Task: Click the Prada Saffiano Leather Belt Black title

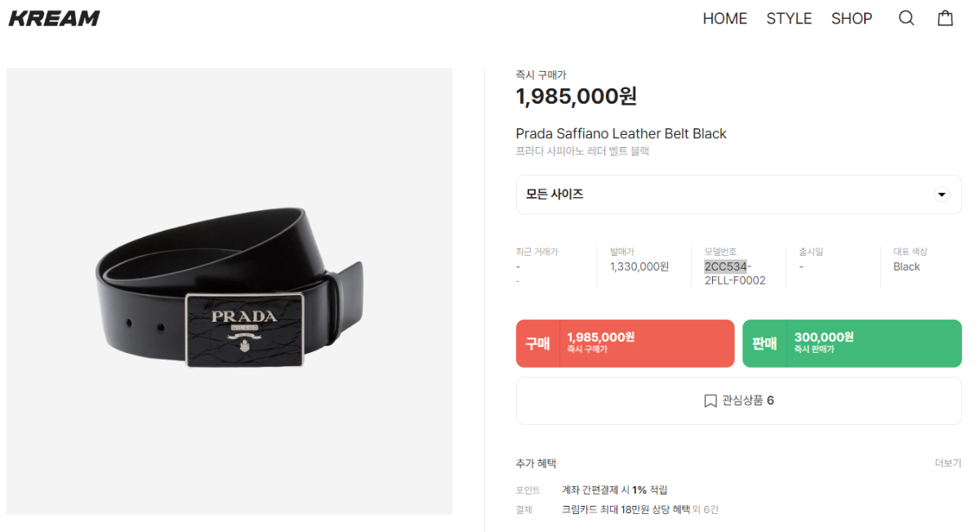Action: [621, 134]
